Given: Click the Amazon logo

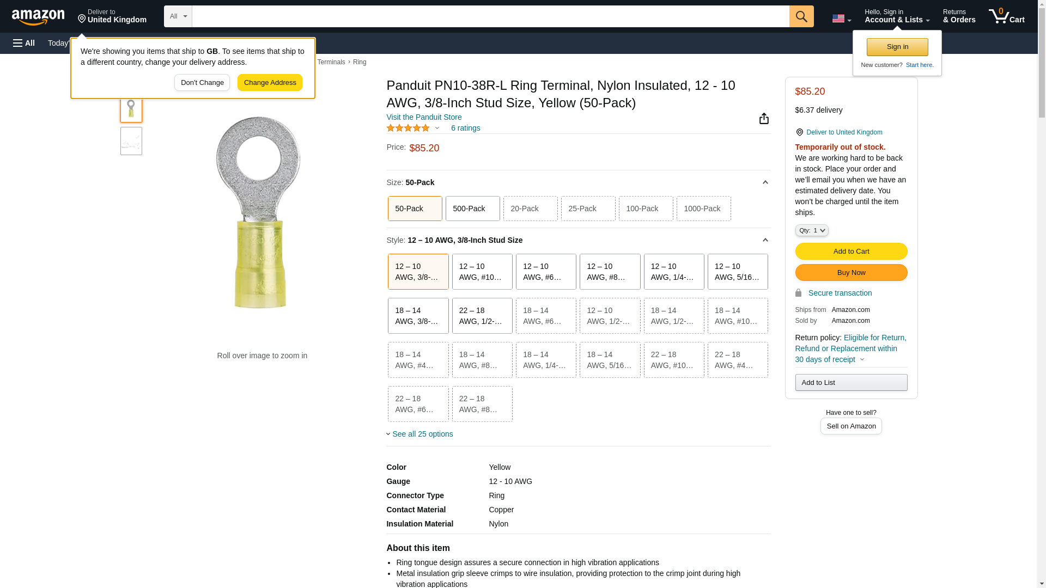Looking at the screenshot, I should (x=38, y=17).
